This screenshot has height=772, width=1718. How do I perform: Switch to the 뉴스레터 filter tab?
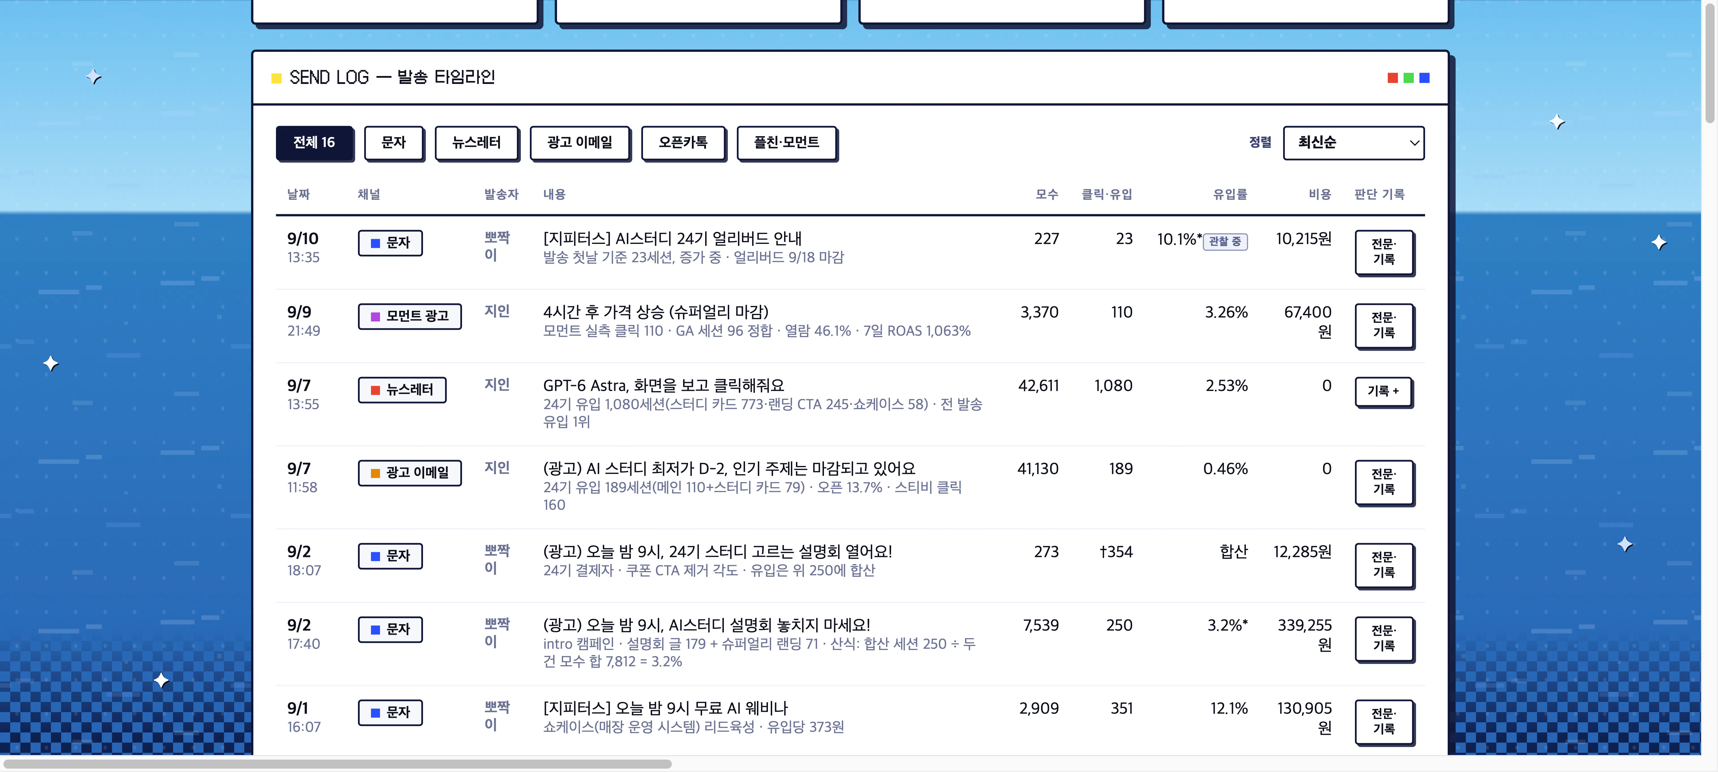click(x=476, y=143)
